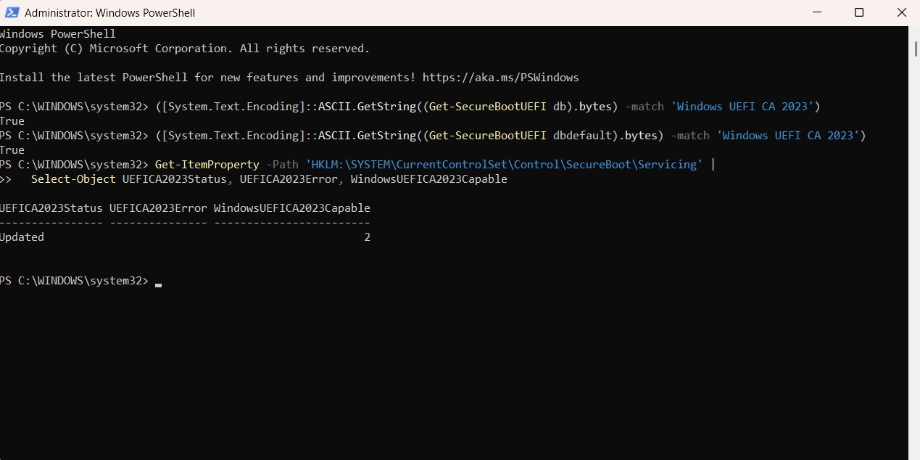Image resolution: width=920 pixels, height=460 pixels.
Task: Click the first 'True' output line
Action: 12,121
